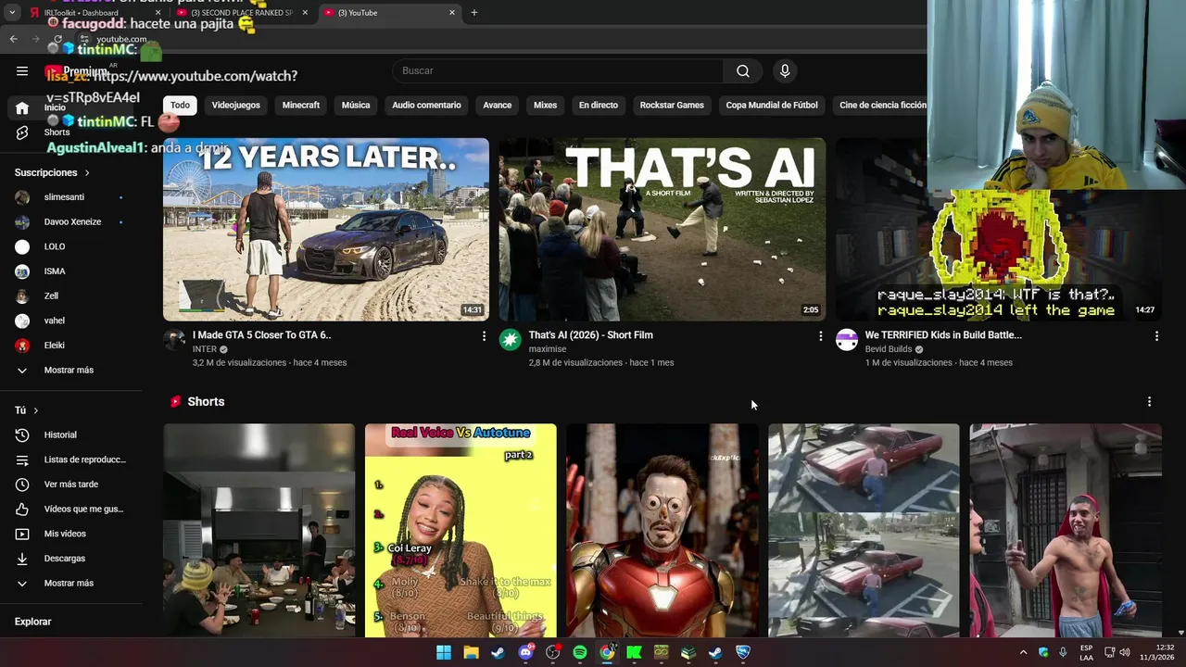1186x667 pixels.
Task: Filter by Música chip
Action: click(356, 105)
